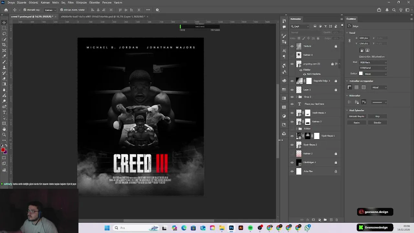Open Spotify from the Windows taskbar

[250, 228]
